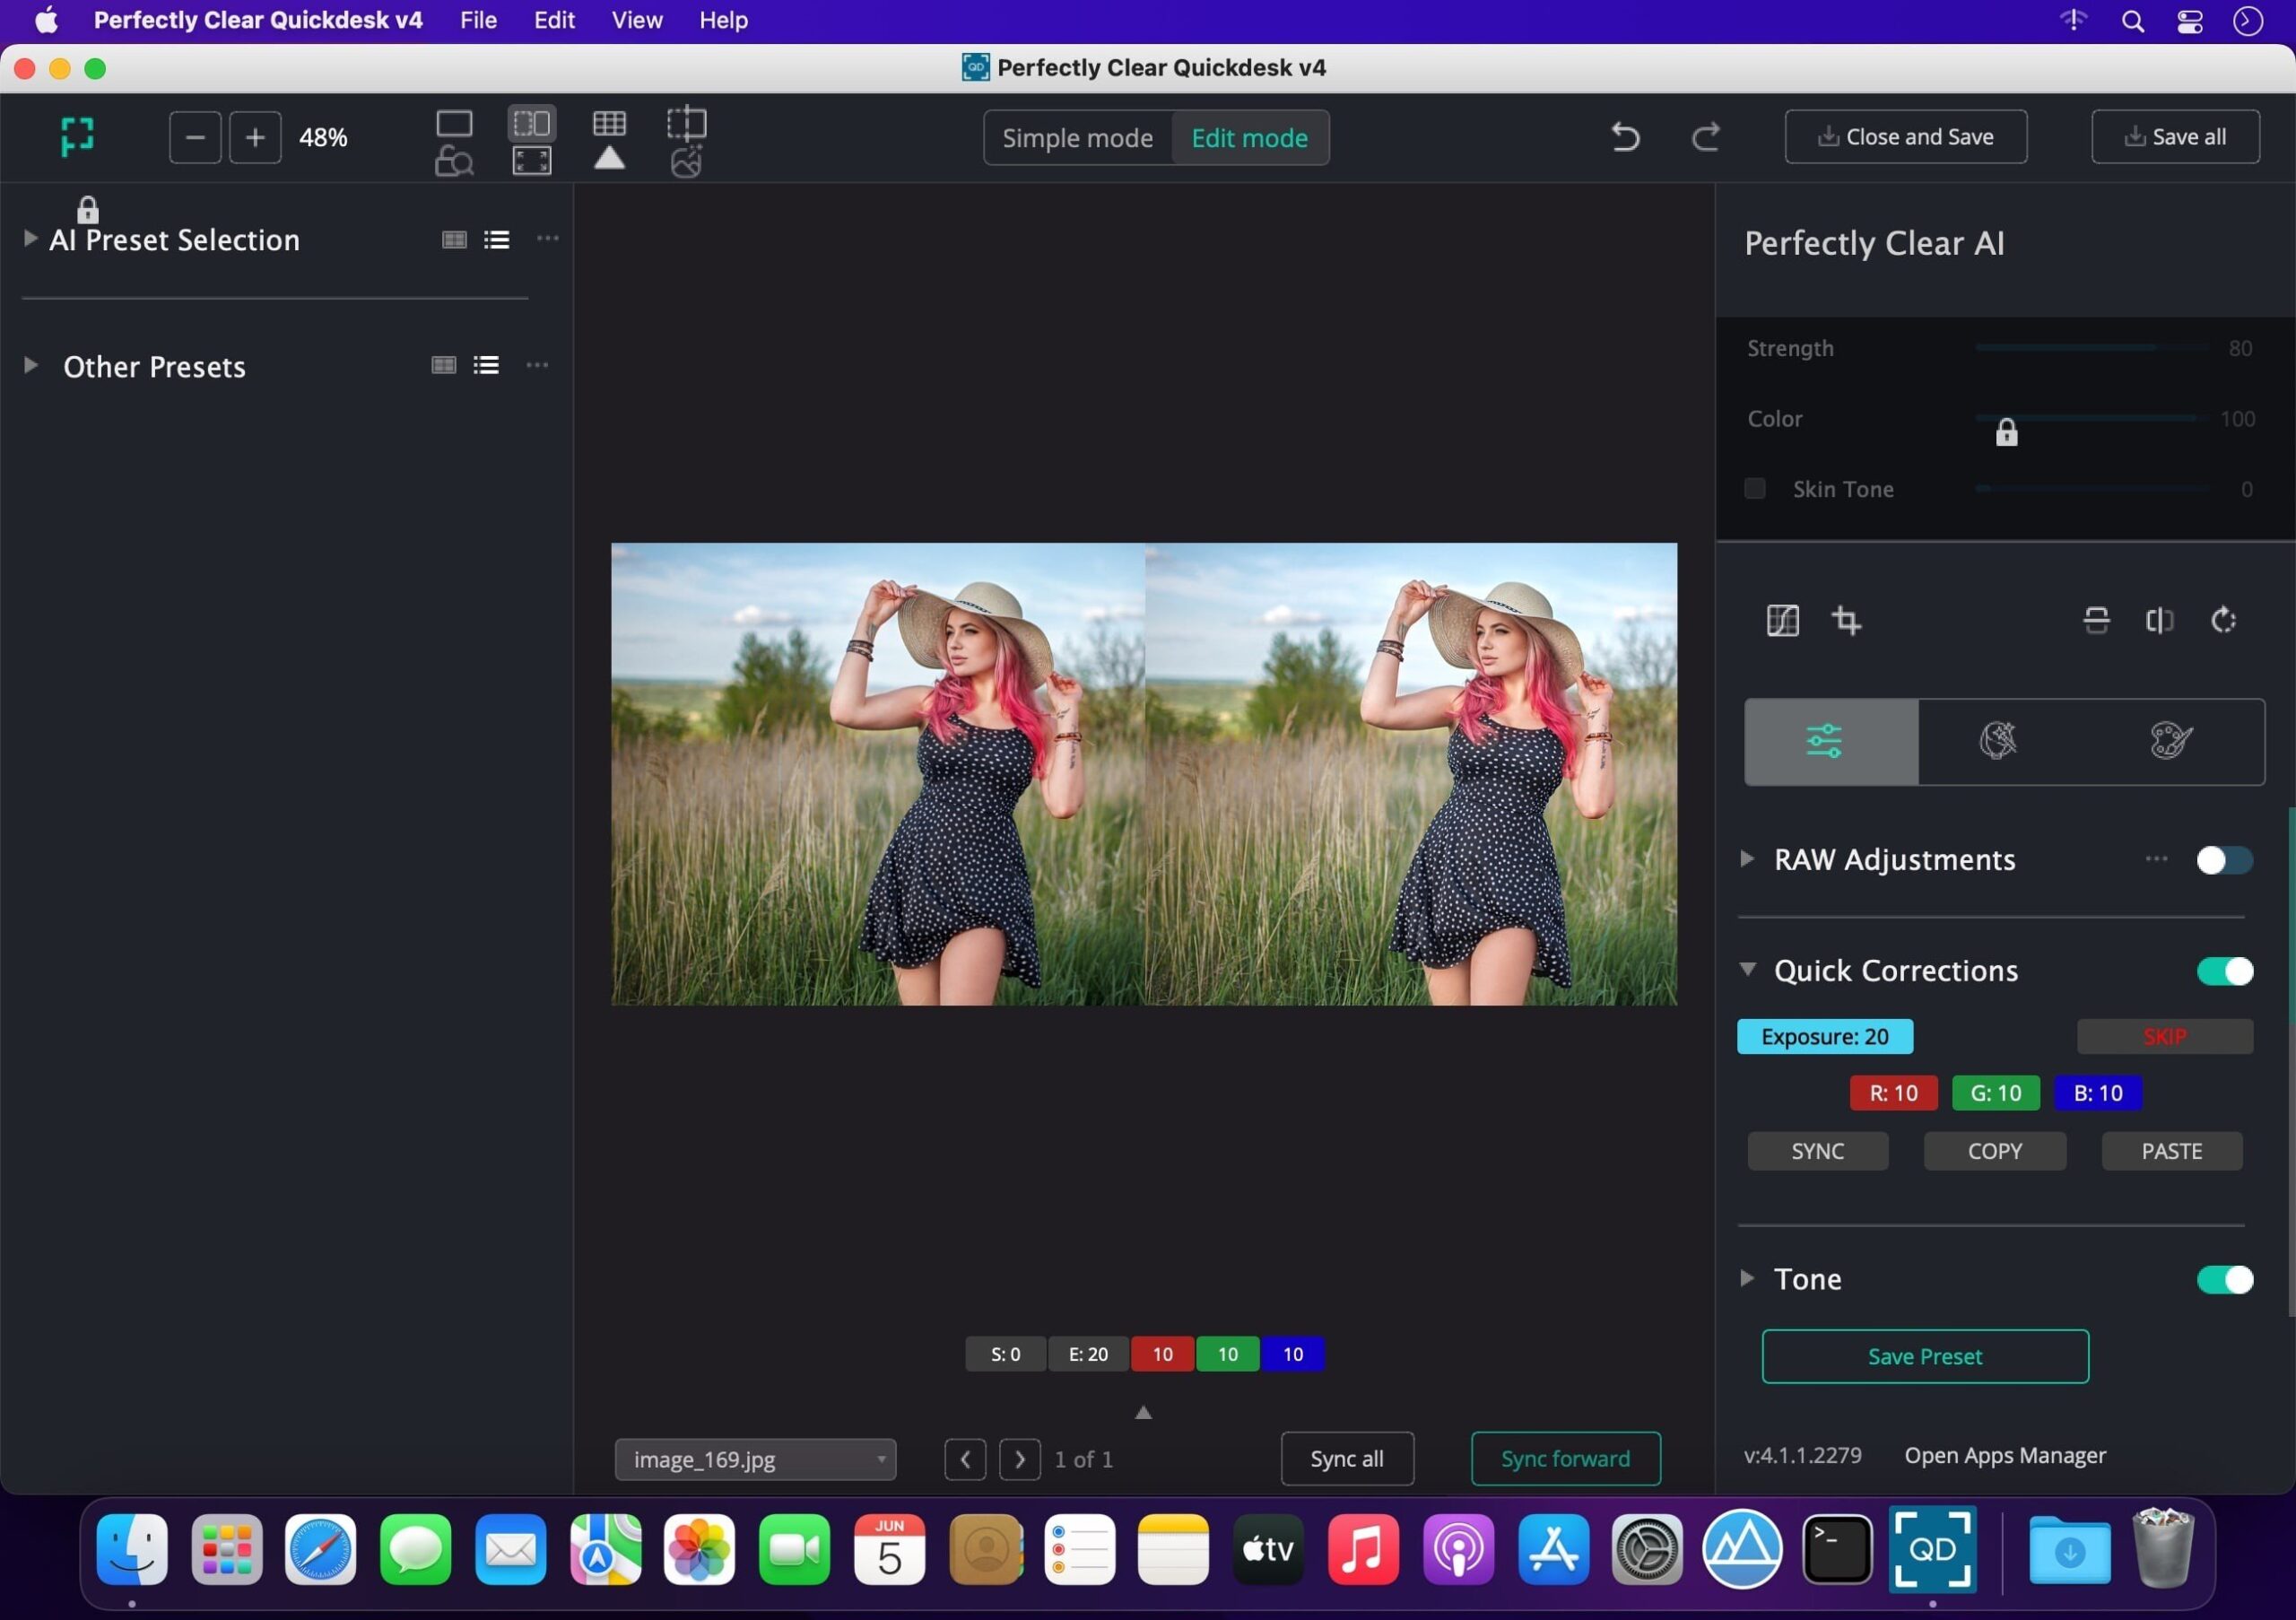Expand the Other Presets list
The height and width of the screenshot is (1620, 2296).
point(31,366)
